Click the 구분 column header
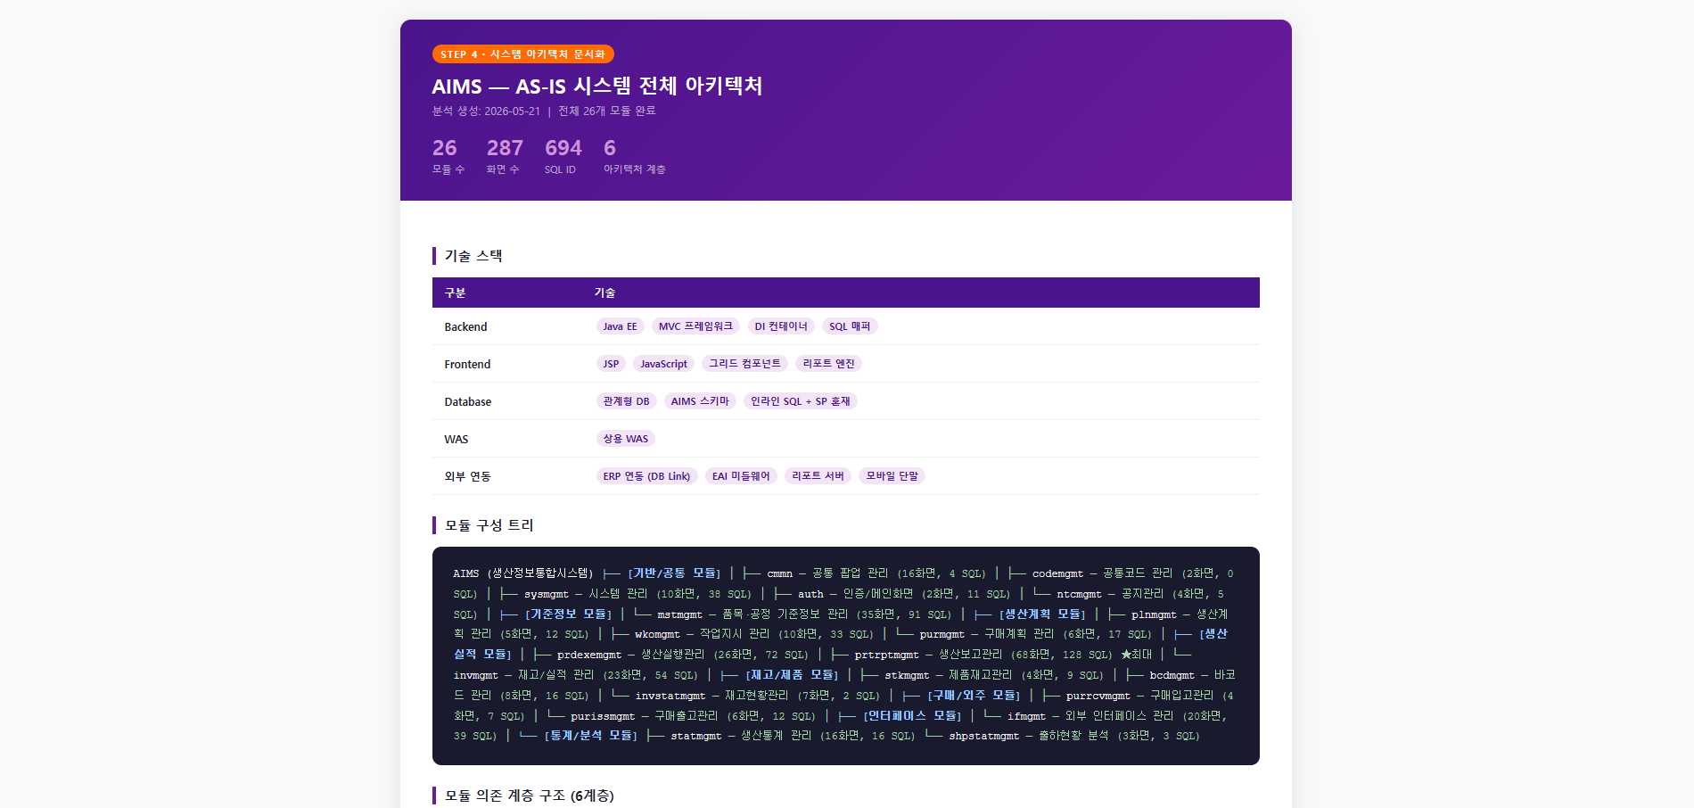Screen dimensions: 1694x808 pos(455,293)
